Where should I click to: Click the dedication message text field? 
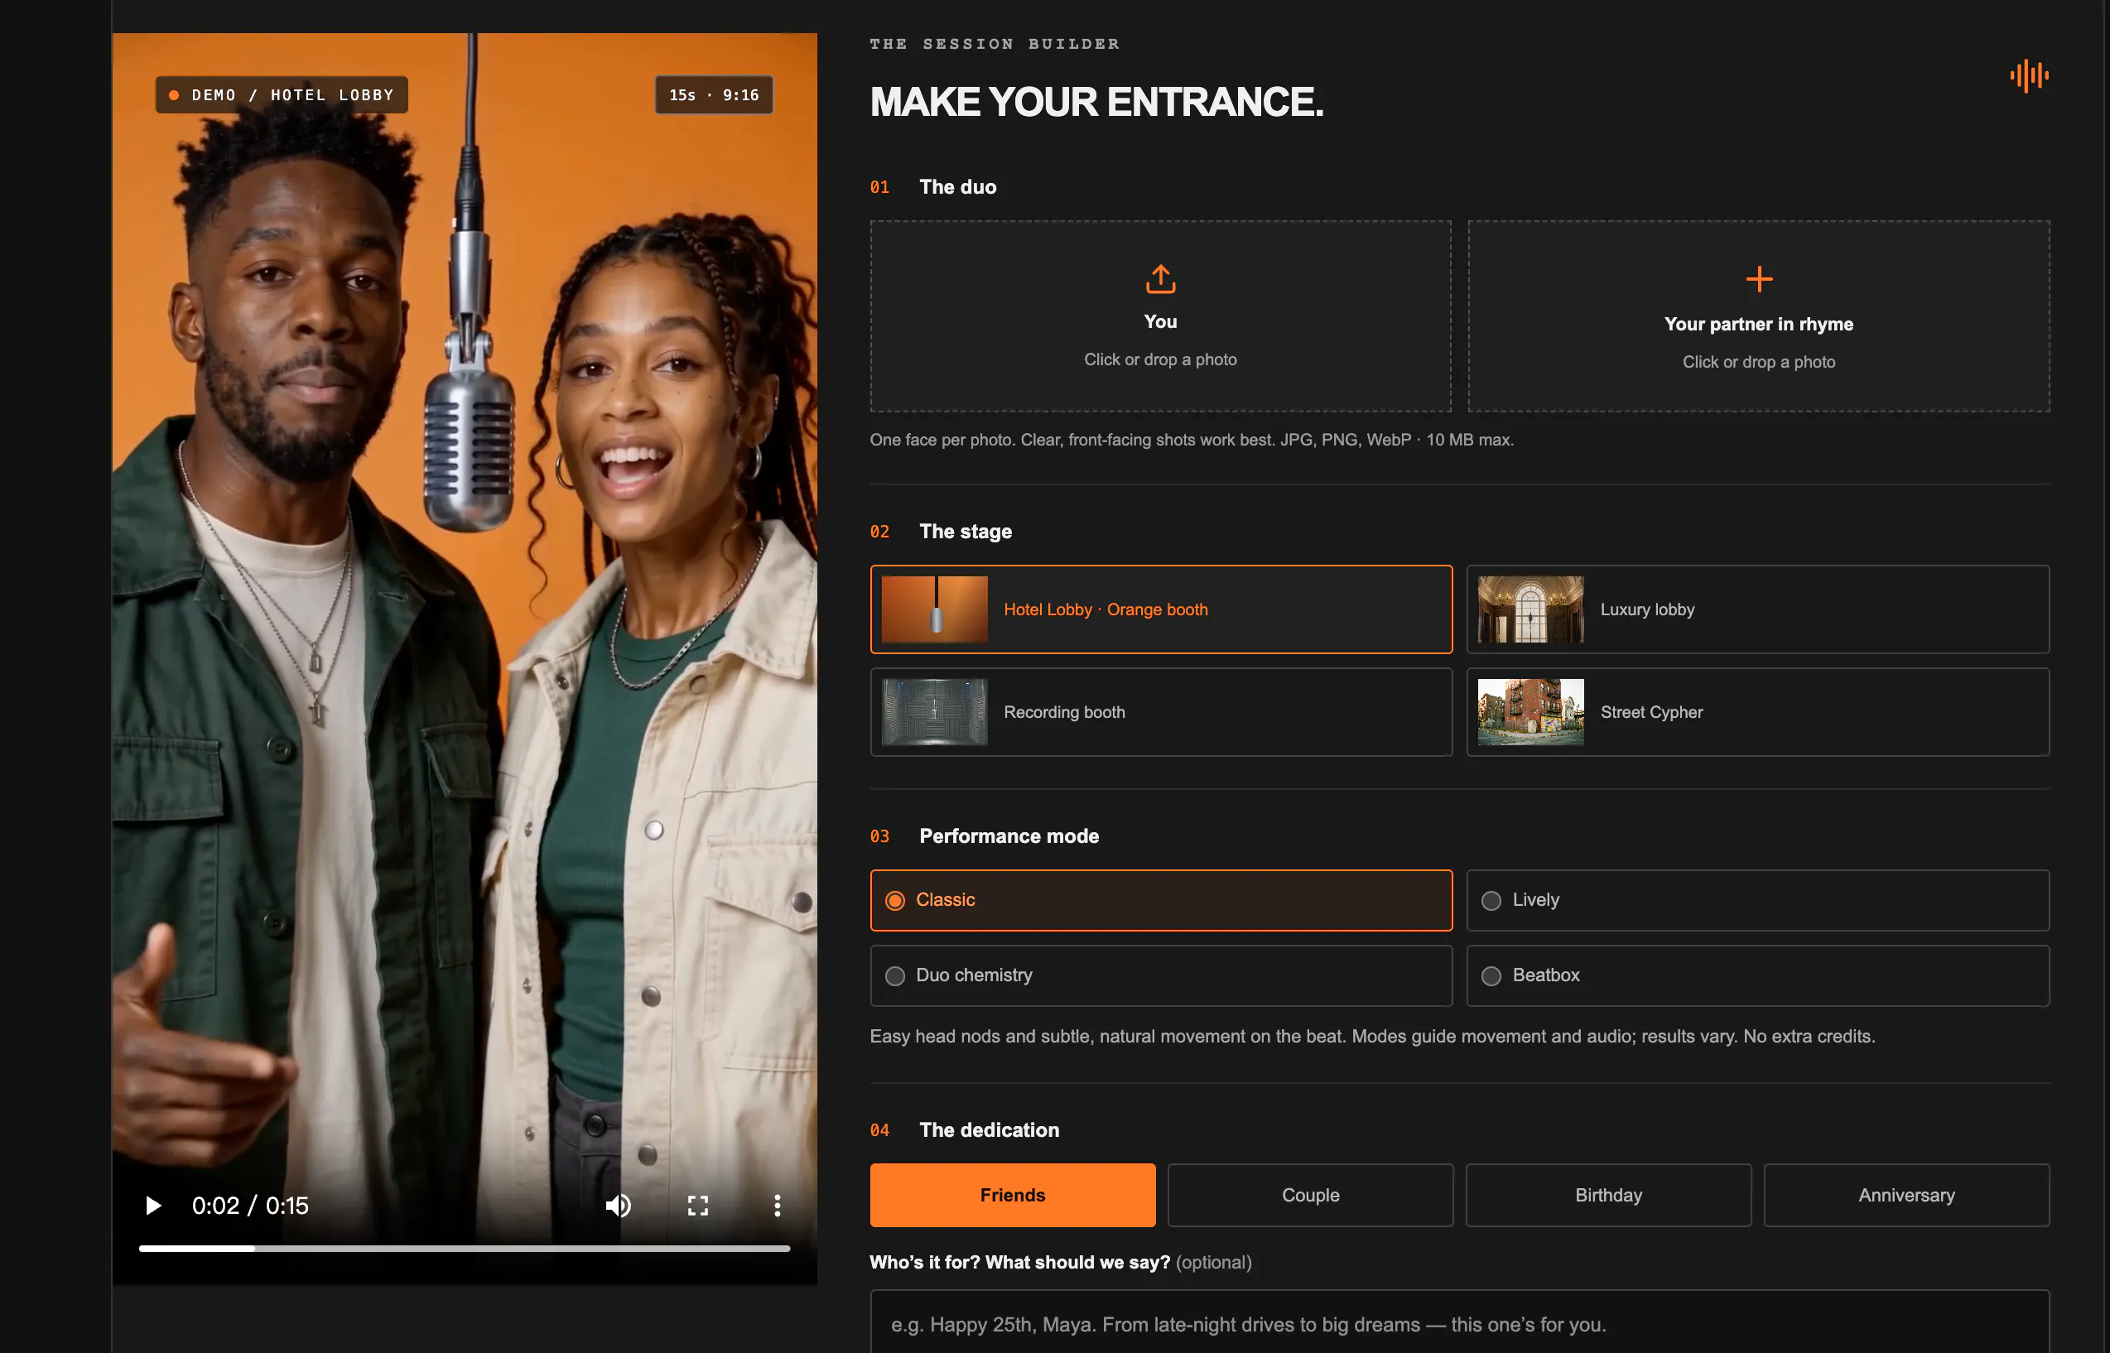coord(1459,1322)
